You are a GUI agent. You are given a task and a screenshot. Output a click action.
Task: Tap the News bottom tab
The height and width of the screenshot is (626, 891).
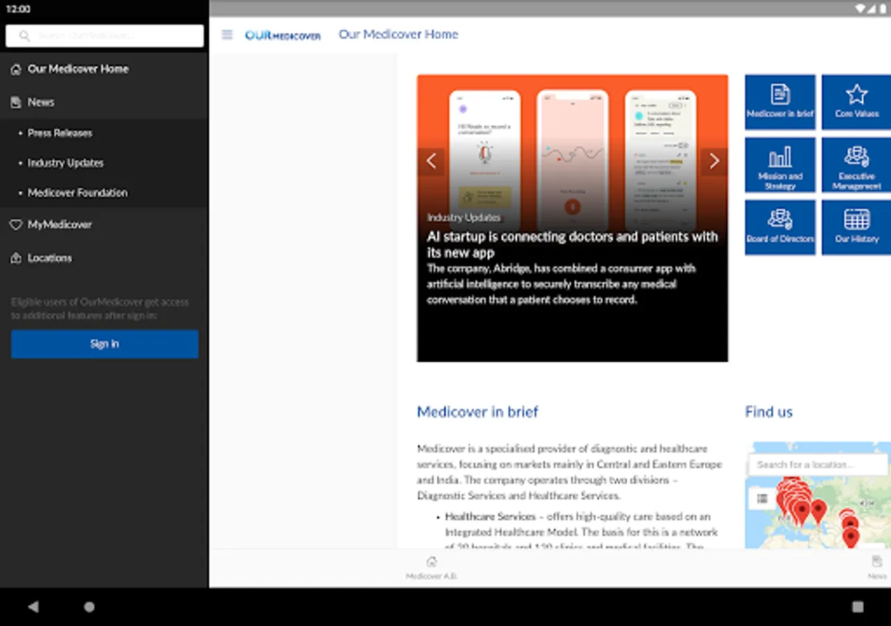click(x=877, y=568)
